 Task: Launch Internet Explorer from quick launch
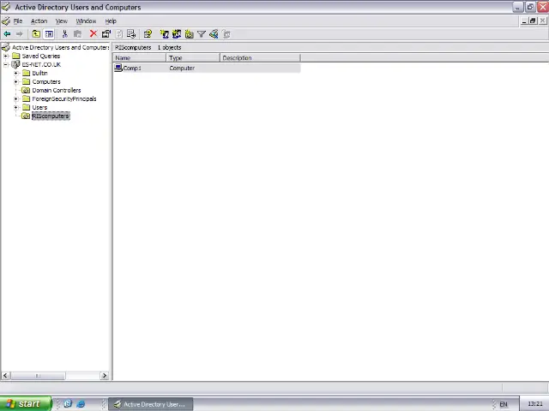(81, 404)
